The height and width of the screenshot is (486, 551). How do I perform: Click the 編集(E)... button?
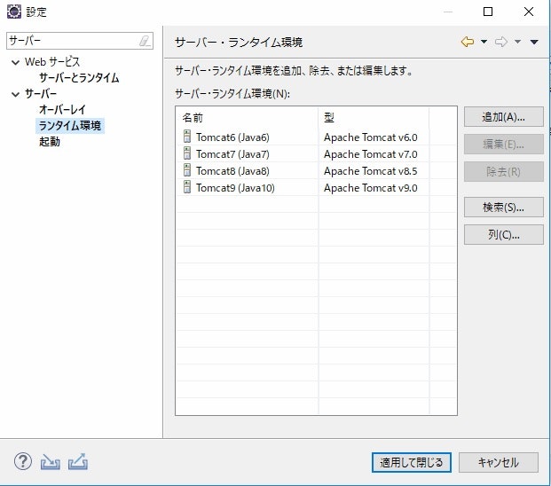(x=504, y=145)
